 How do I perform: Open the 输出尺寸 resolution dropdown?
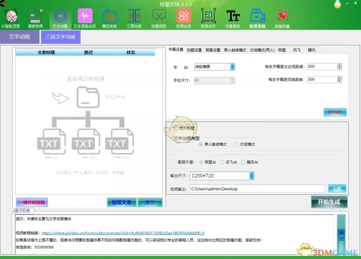pos(252,176)
